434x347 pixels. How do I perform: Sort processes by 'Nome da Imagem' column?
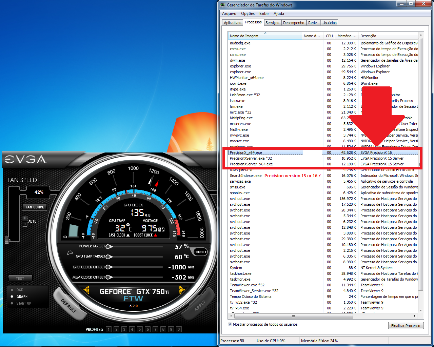click(x=265, y=36)
